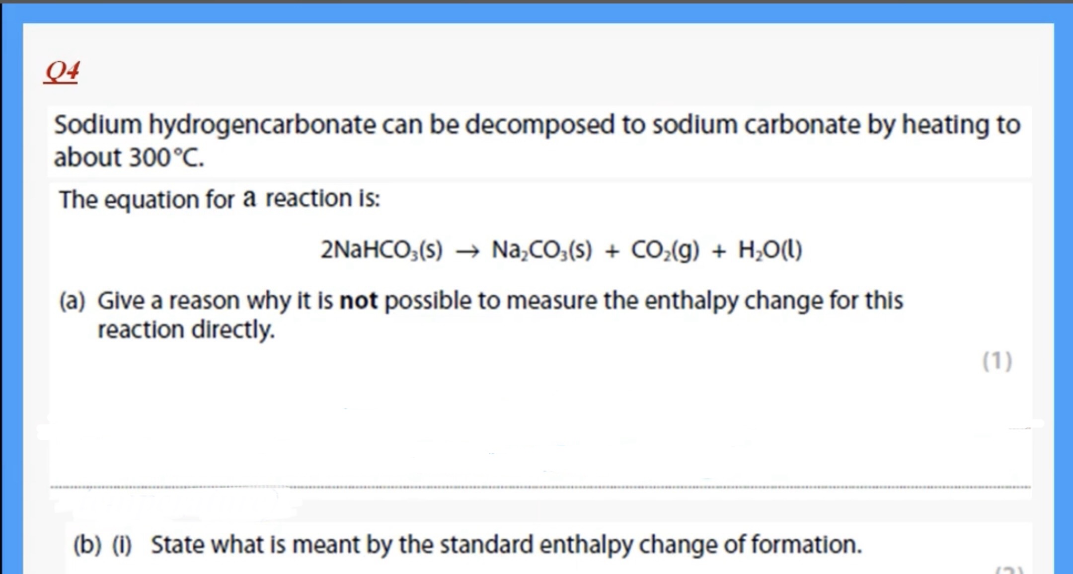1073x574 pixels.
Task: Click the bold word 'not'
Action: [358, 301]
